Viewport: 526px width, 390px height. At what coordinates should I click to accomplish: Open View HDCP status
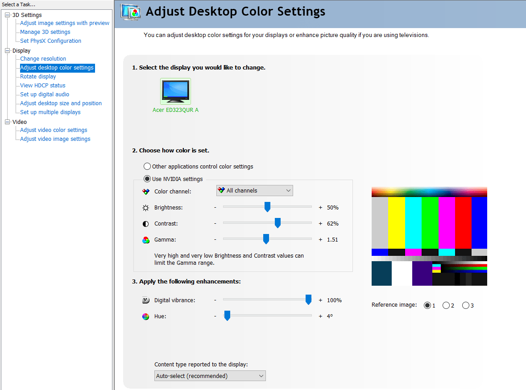click(42, 86)
